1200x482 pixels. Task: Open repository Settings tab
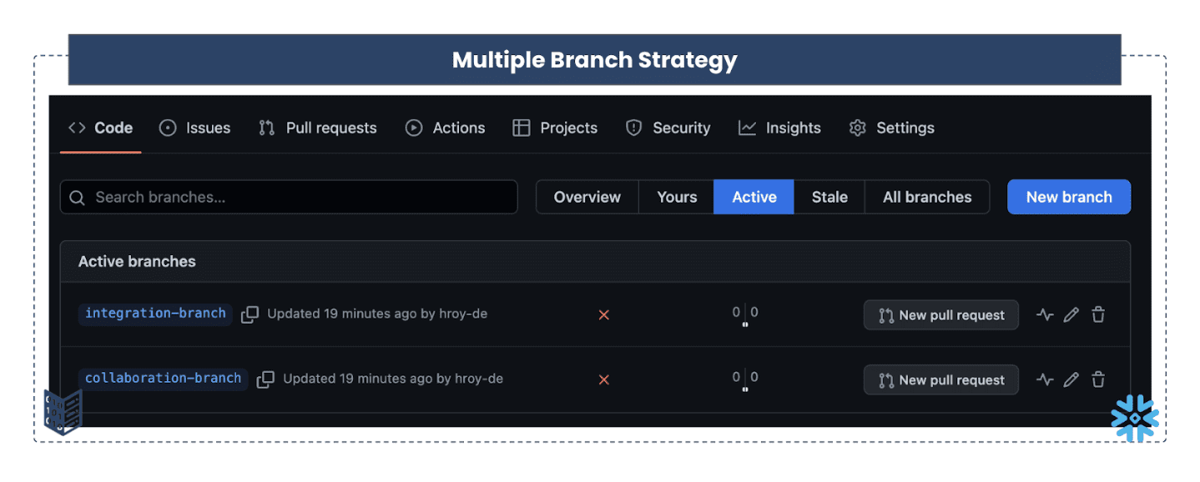coord(891,128)
